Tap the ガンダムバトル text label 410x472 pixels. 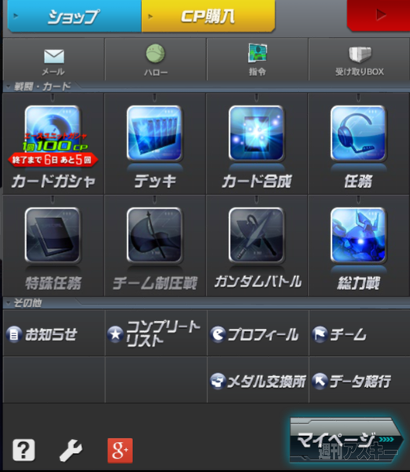click(x=257, y=282)
